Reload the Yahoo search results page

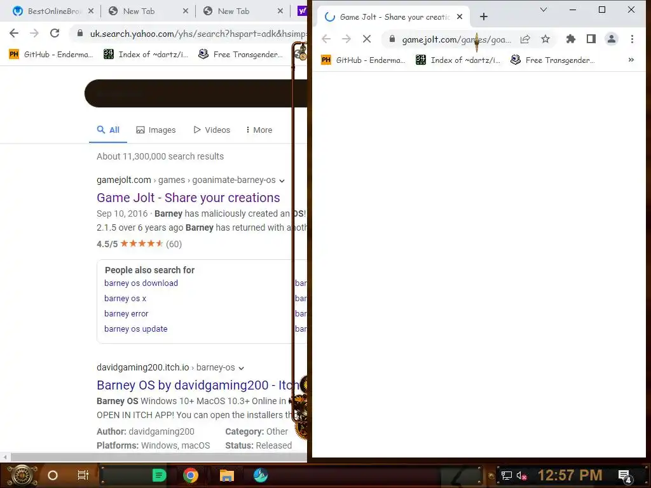point(55,33)
